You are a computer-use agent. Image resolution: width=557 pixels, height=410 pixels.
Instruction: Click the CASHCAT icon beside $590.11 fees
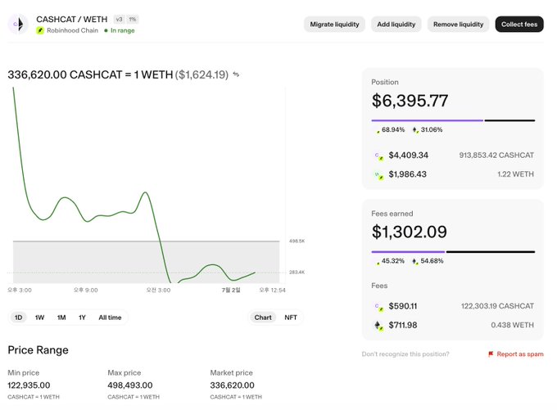pos(379,307)
